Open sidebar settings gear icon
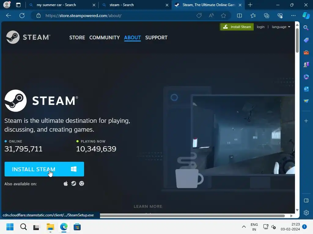Viewport: 313px width, 234px height. coord(306,212)
